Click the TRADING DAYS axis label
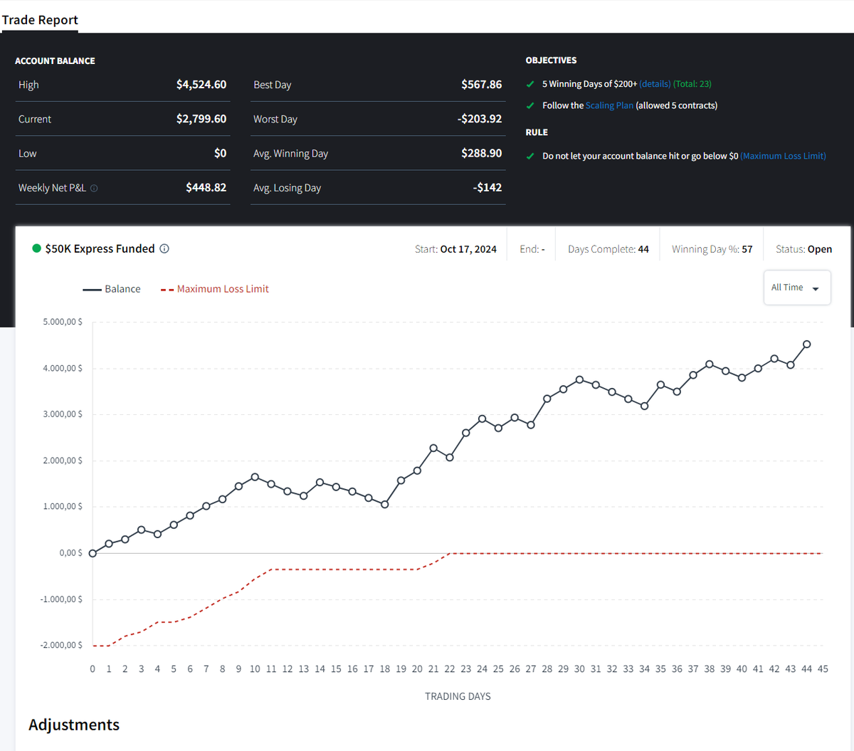854x751 pixels. click(x=458, y=696)
